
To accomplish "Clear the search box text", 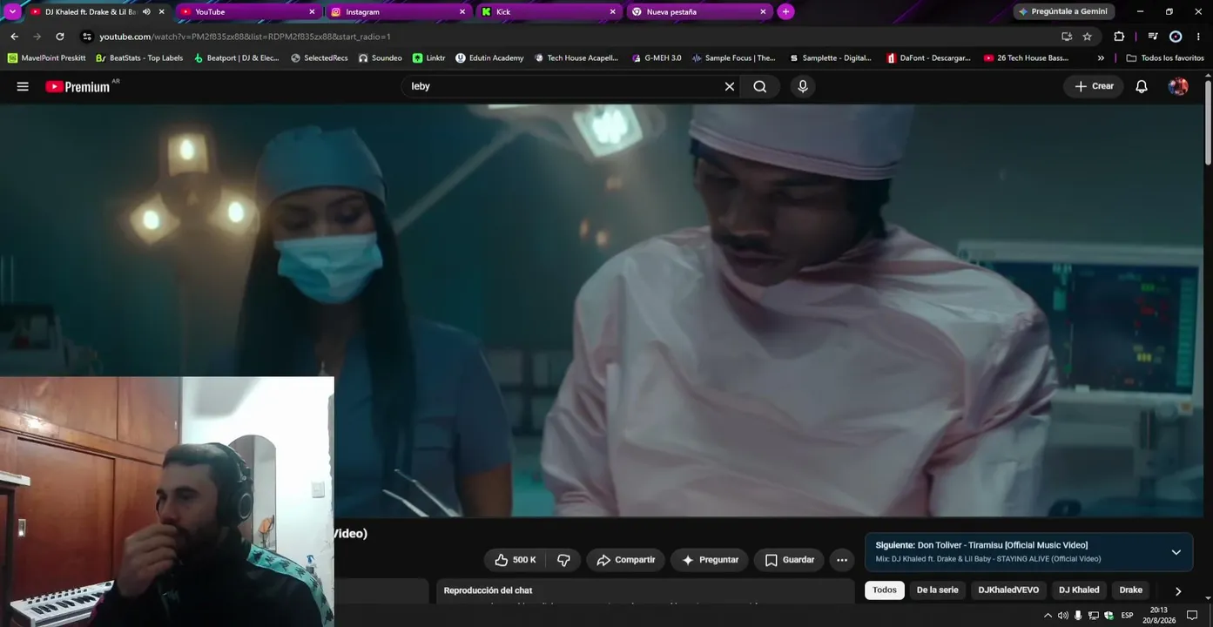I will [x=730, y=86].
